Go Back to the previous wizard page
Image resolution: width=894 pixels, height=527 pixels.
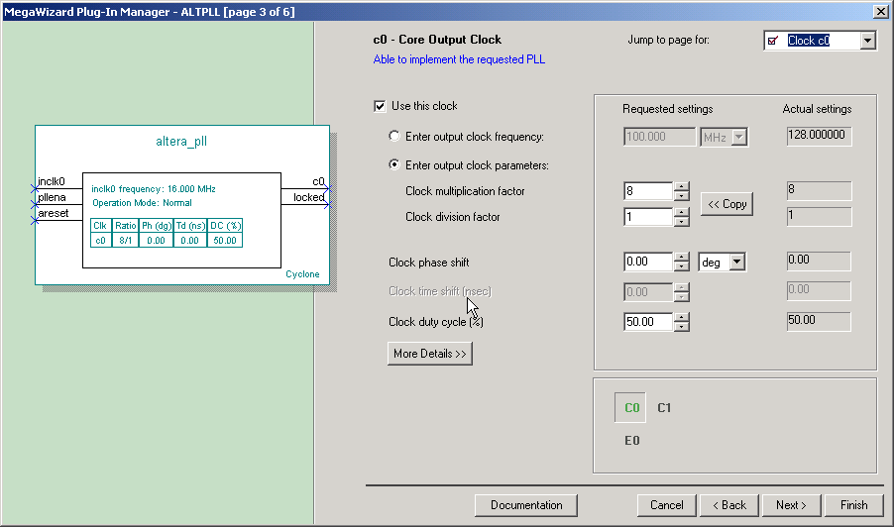tap(728, 505)
